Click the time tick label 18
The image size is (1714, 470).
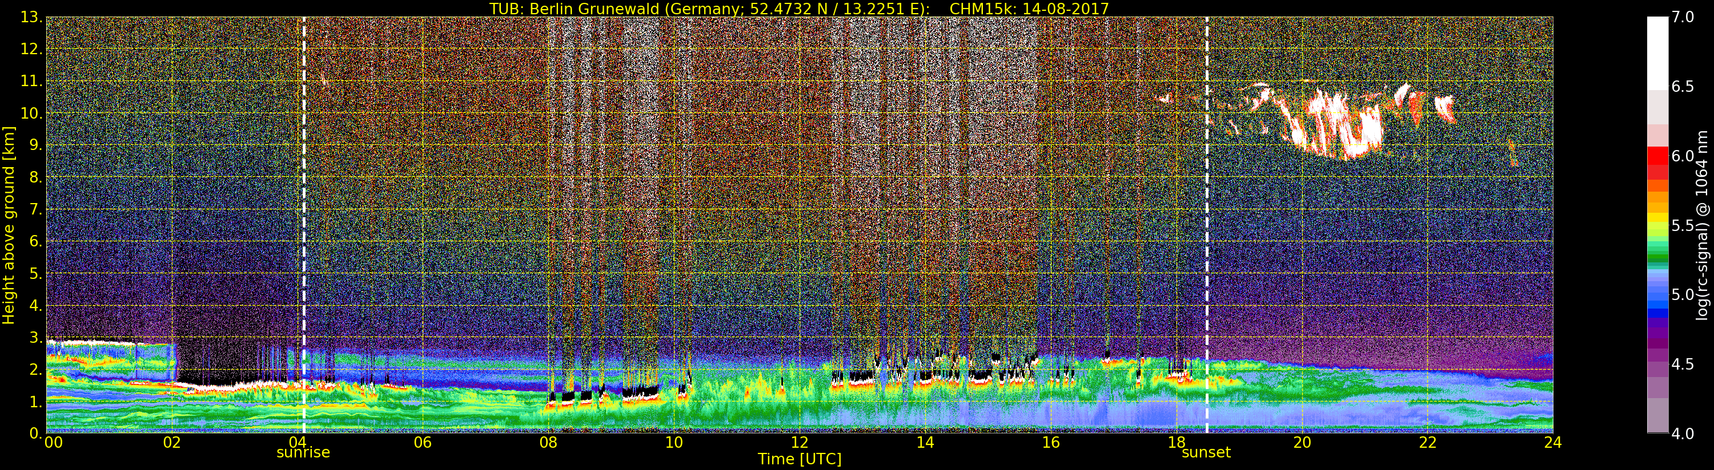coord(1177,443)
